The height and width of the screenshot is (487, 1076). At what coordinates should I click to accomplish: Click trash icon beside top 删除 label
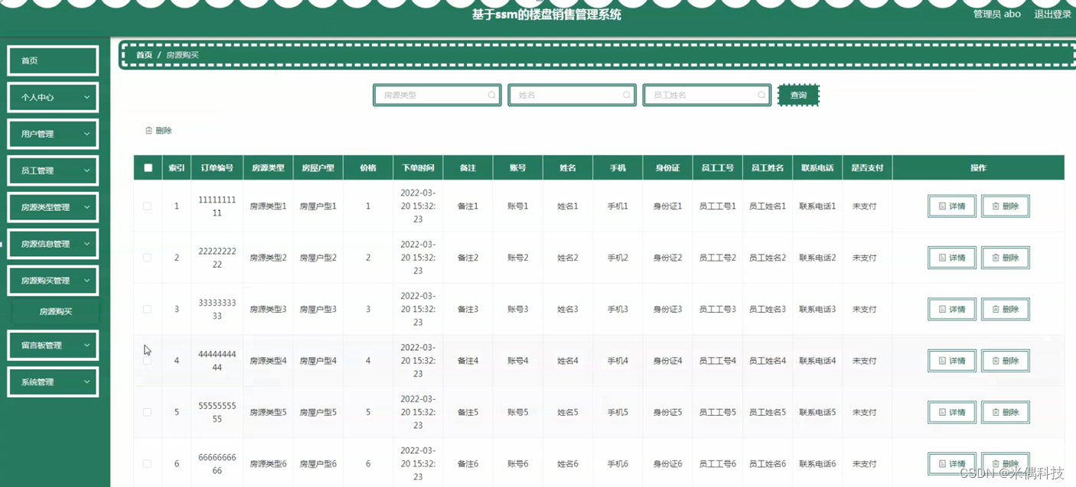(149, 131)
